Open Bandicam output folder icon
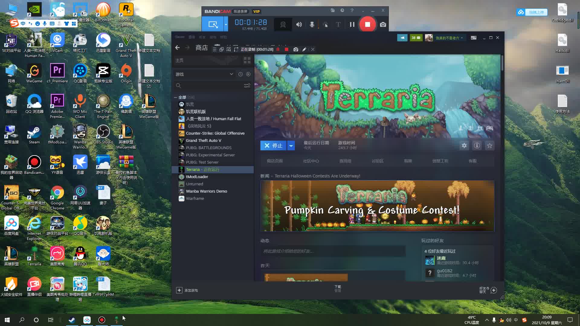This screenshot has width=580, height=326. pos(333,10)
